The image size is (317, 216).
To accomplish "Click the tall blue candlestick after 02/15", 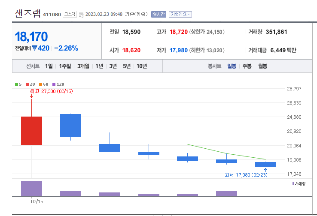I will [x=70, y=126].
